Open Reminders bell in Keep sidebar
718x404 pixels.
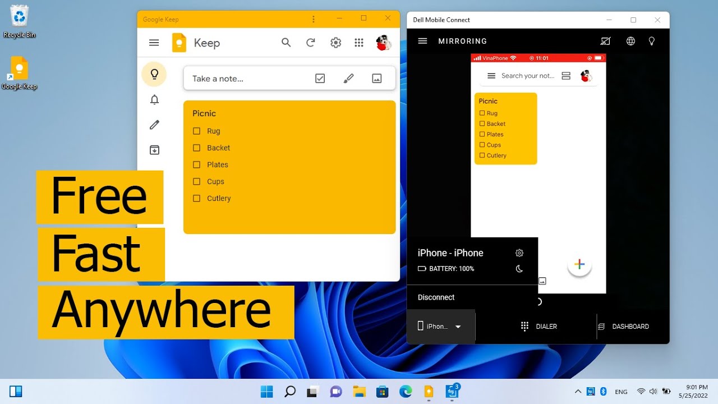[154, 99]
